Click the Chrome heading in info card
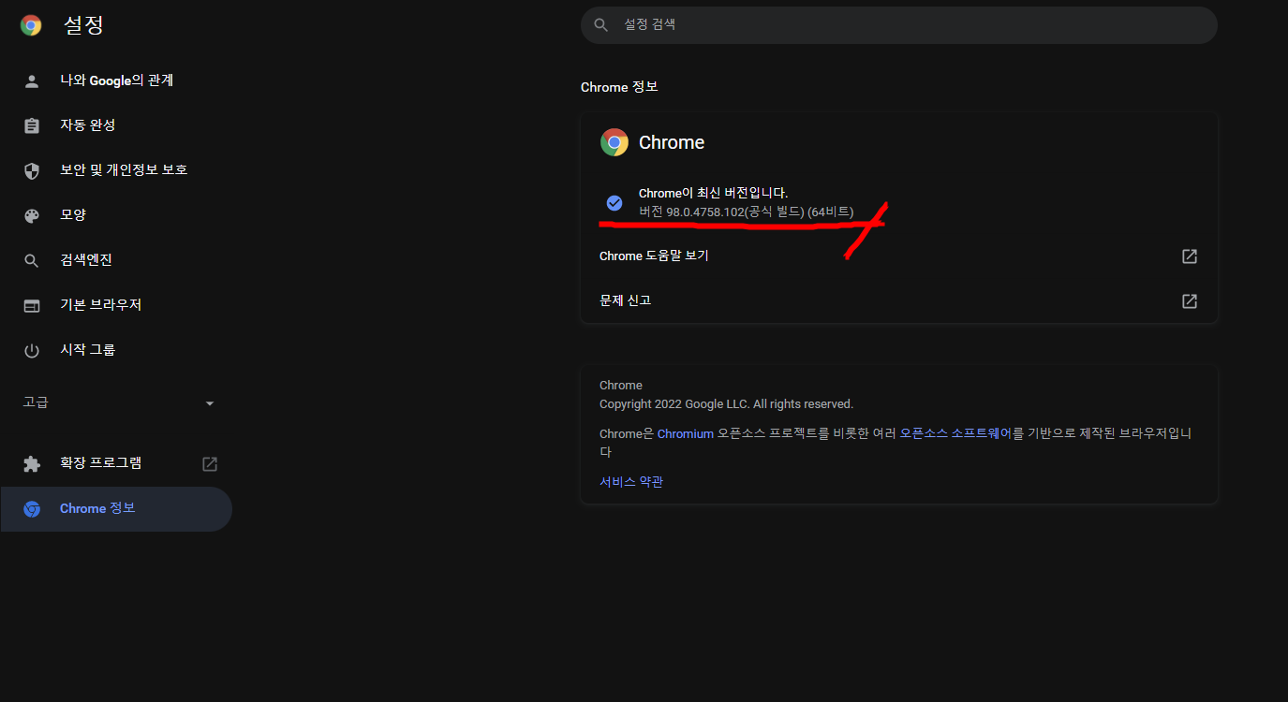Image resolution: width=1288 pixels, height=702 pixels. click(x=672, y=142)
